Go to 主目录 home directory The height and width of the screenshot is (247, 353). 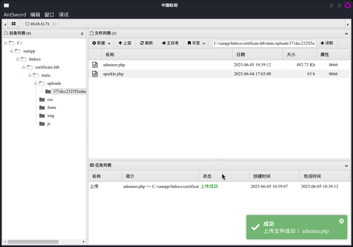coord(170,43)
